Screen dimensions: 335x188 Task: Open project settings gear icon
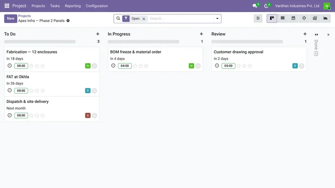point(68,21)
